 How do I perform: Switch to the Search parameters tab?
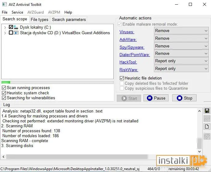click(x=69, y=19)
